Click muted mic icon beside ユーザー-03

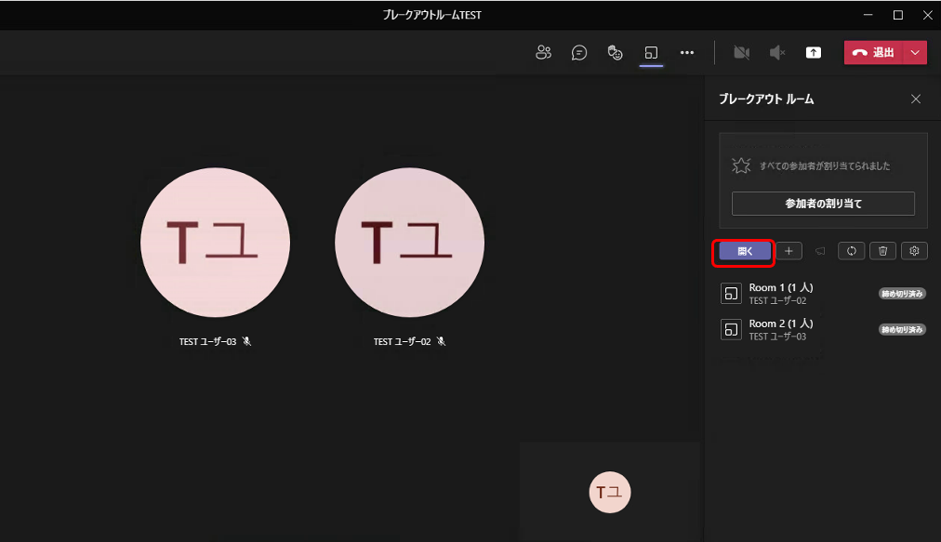point(246,341)
